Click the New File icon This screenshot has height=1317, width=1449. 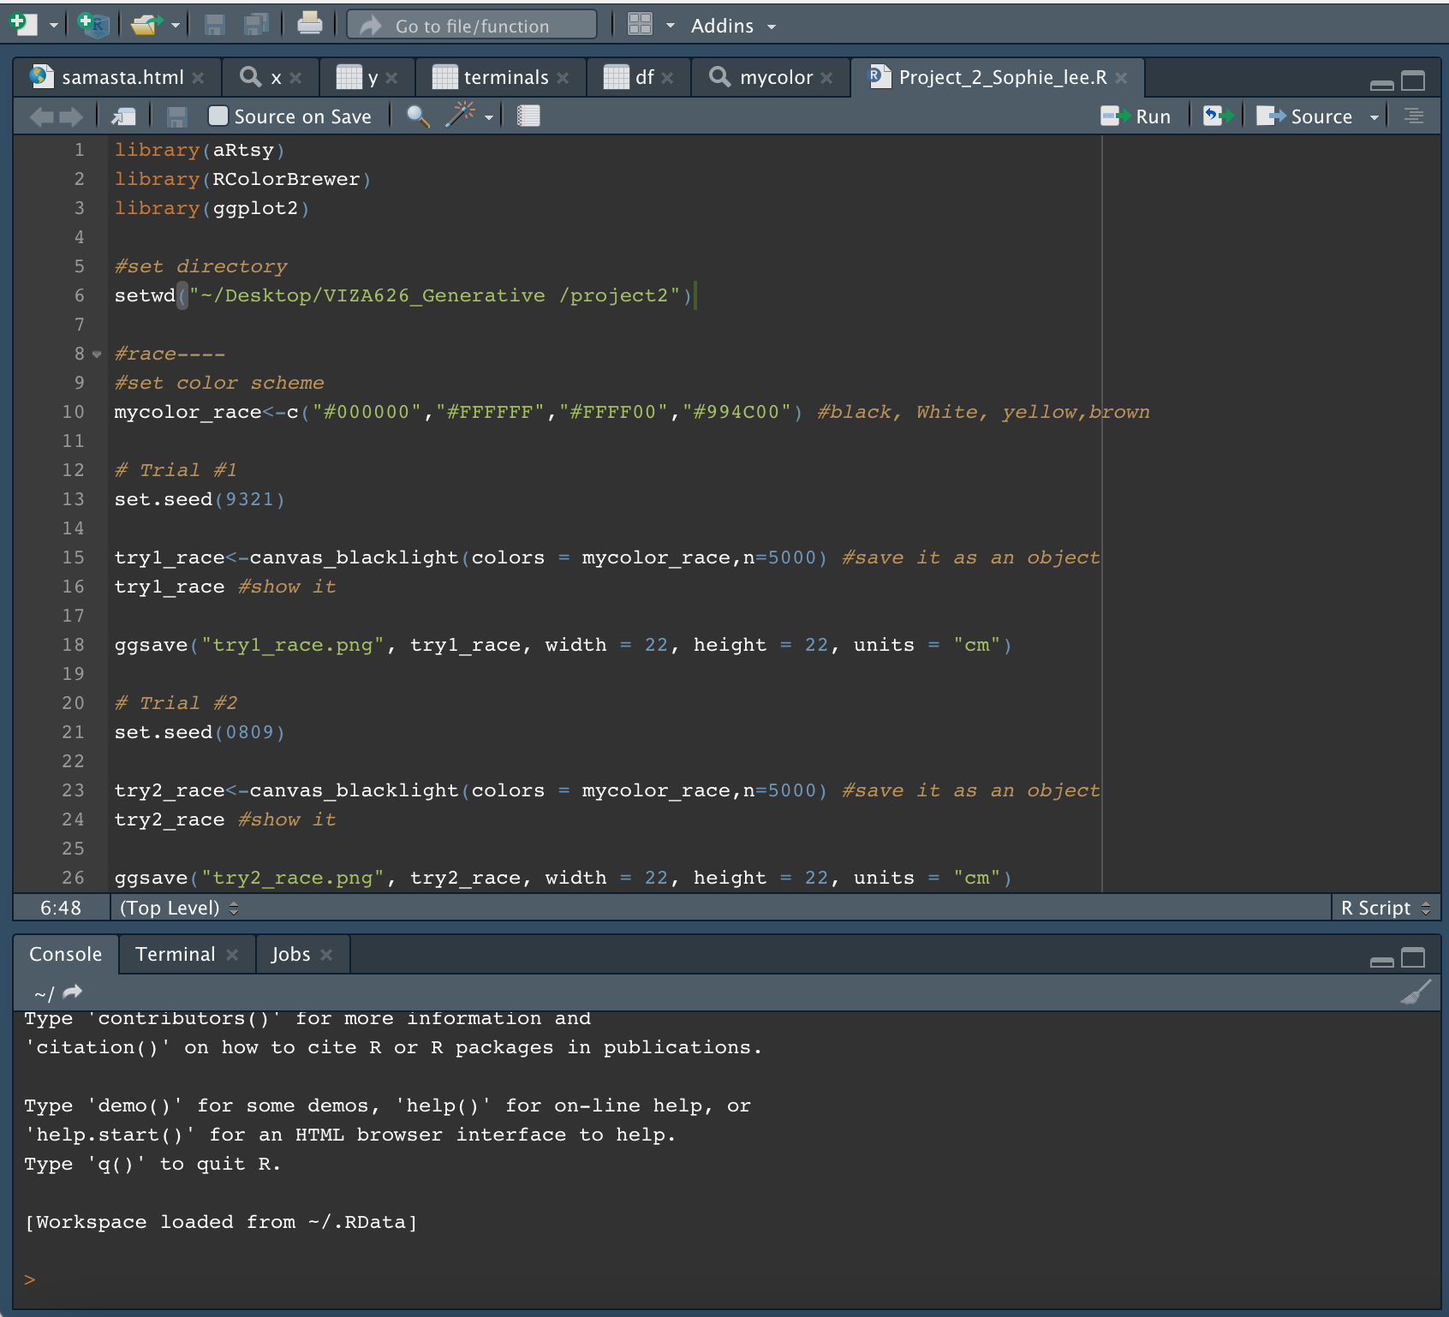point(23,24)
